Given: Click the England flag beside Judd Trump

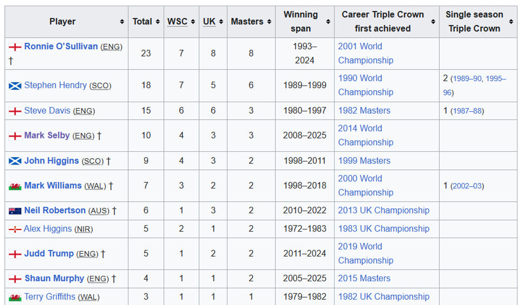Looking at the screenshot, I should tap(15, 254).
